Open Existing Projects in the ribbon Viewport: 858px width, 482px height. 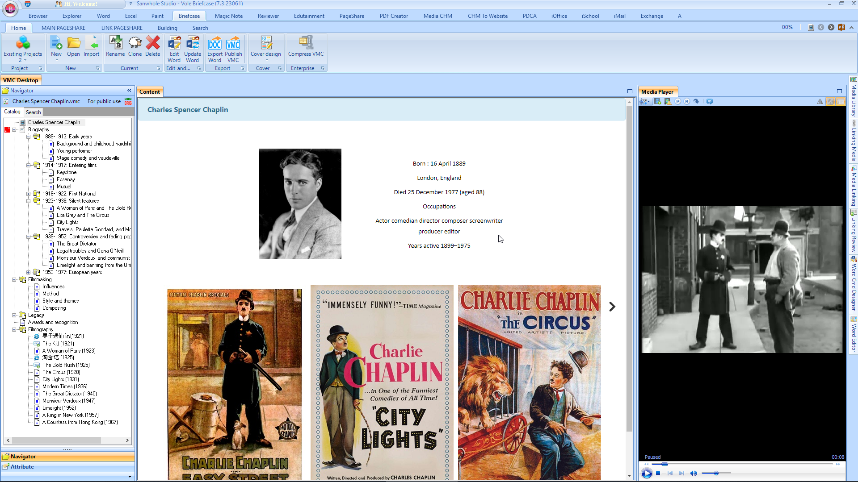tap(22, 48)
